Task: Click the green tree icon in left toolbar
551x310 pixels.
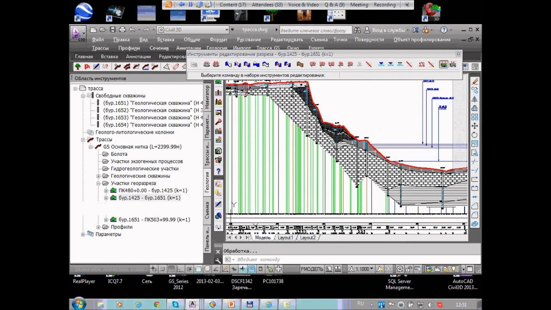Action: [77, 67]
